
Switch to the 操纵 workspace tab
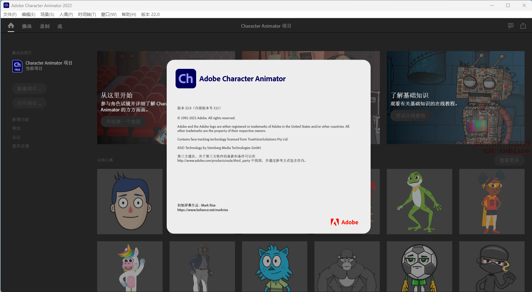tap(27, 26)
